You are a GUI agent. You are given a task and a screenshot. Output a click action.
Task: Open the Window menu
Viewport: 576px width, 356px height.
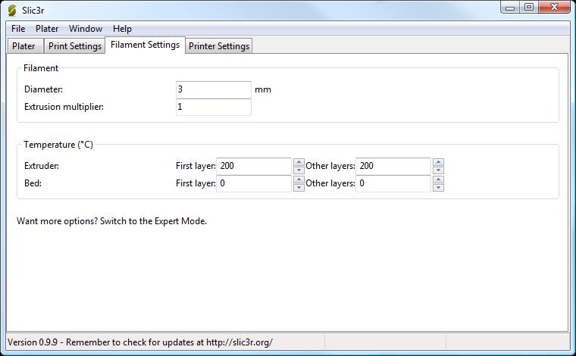pyautogui.click(x=85, y=29)
